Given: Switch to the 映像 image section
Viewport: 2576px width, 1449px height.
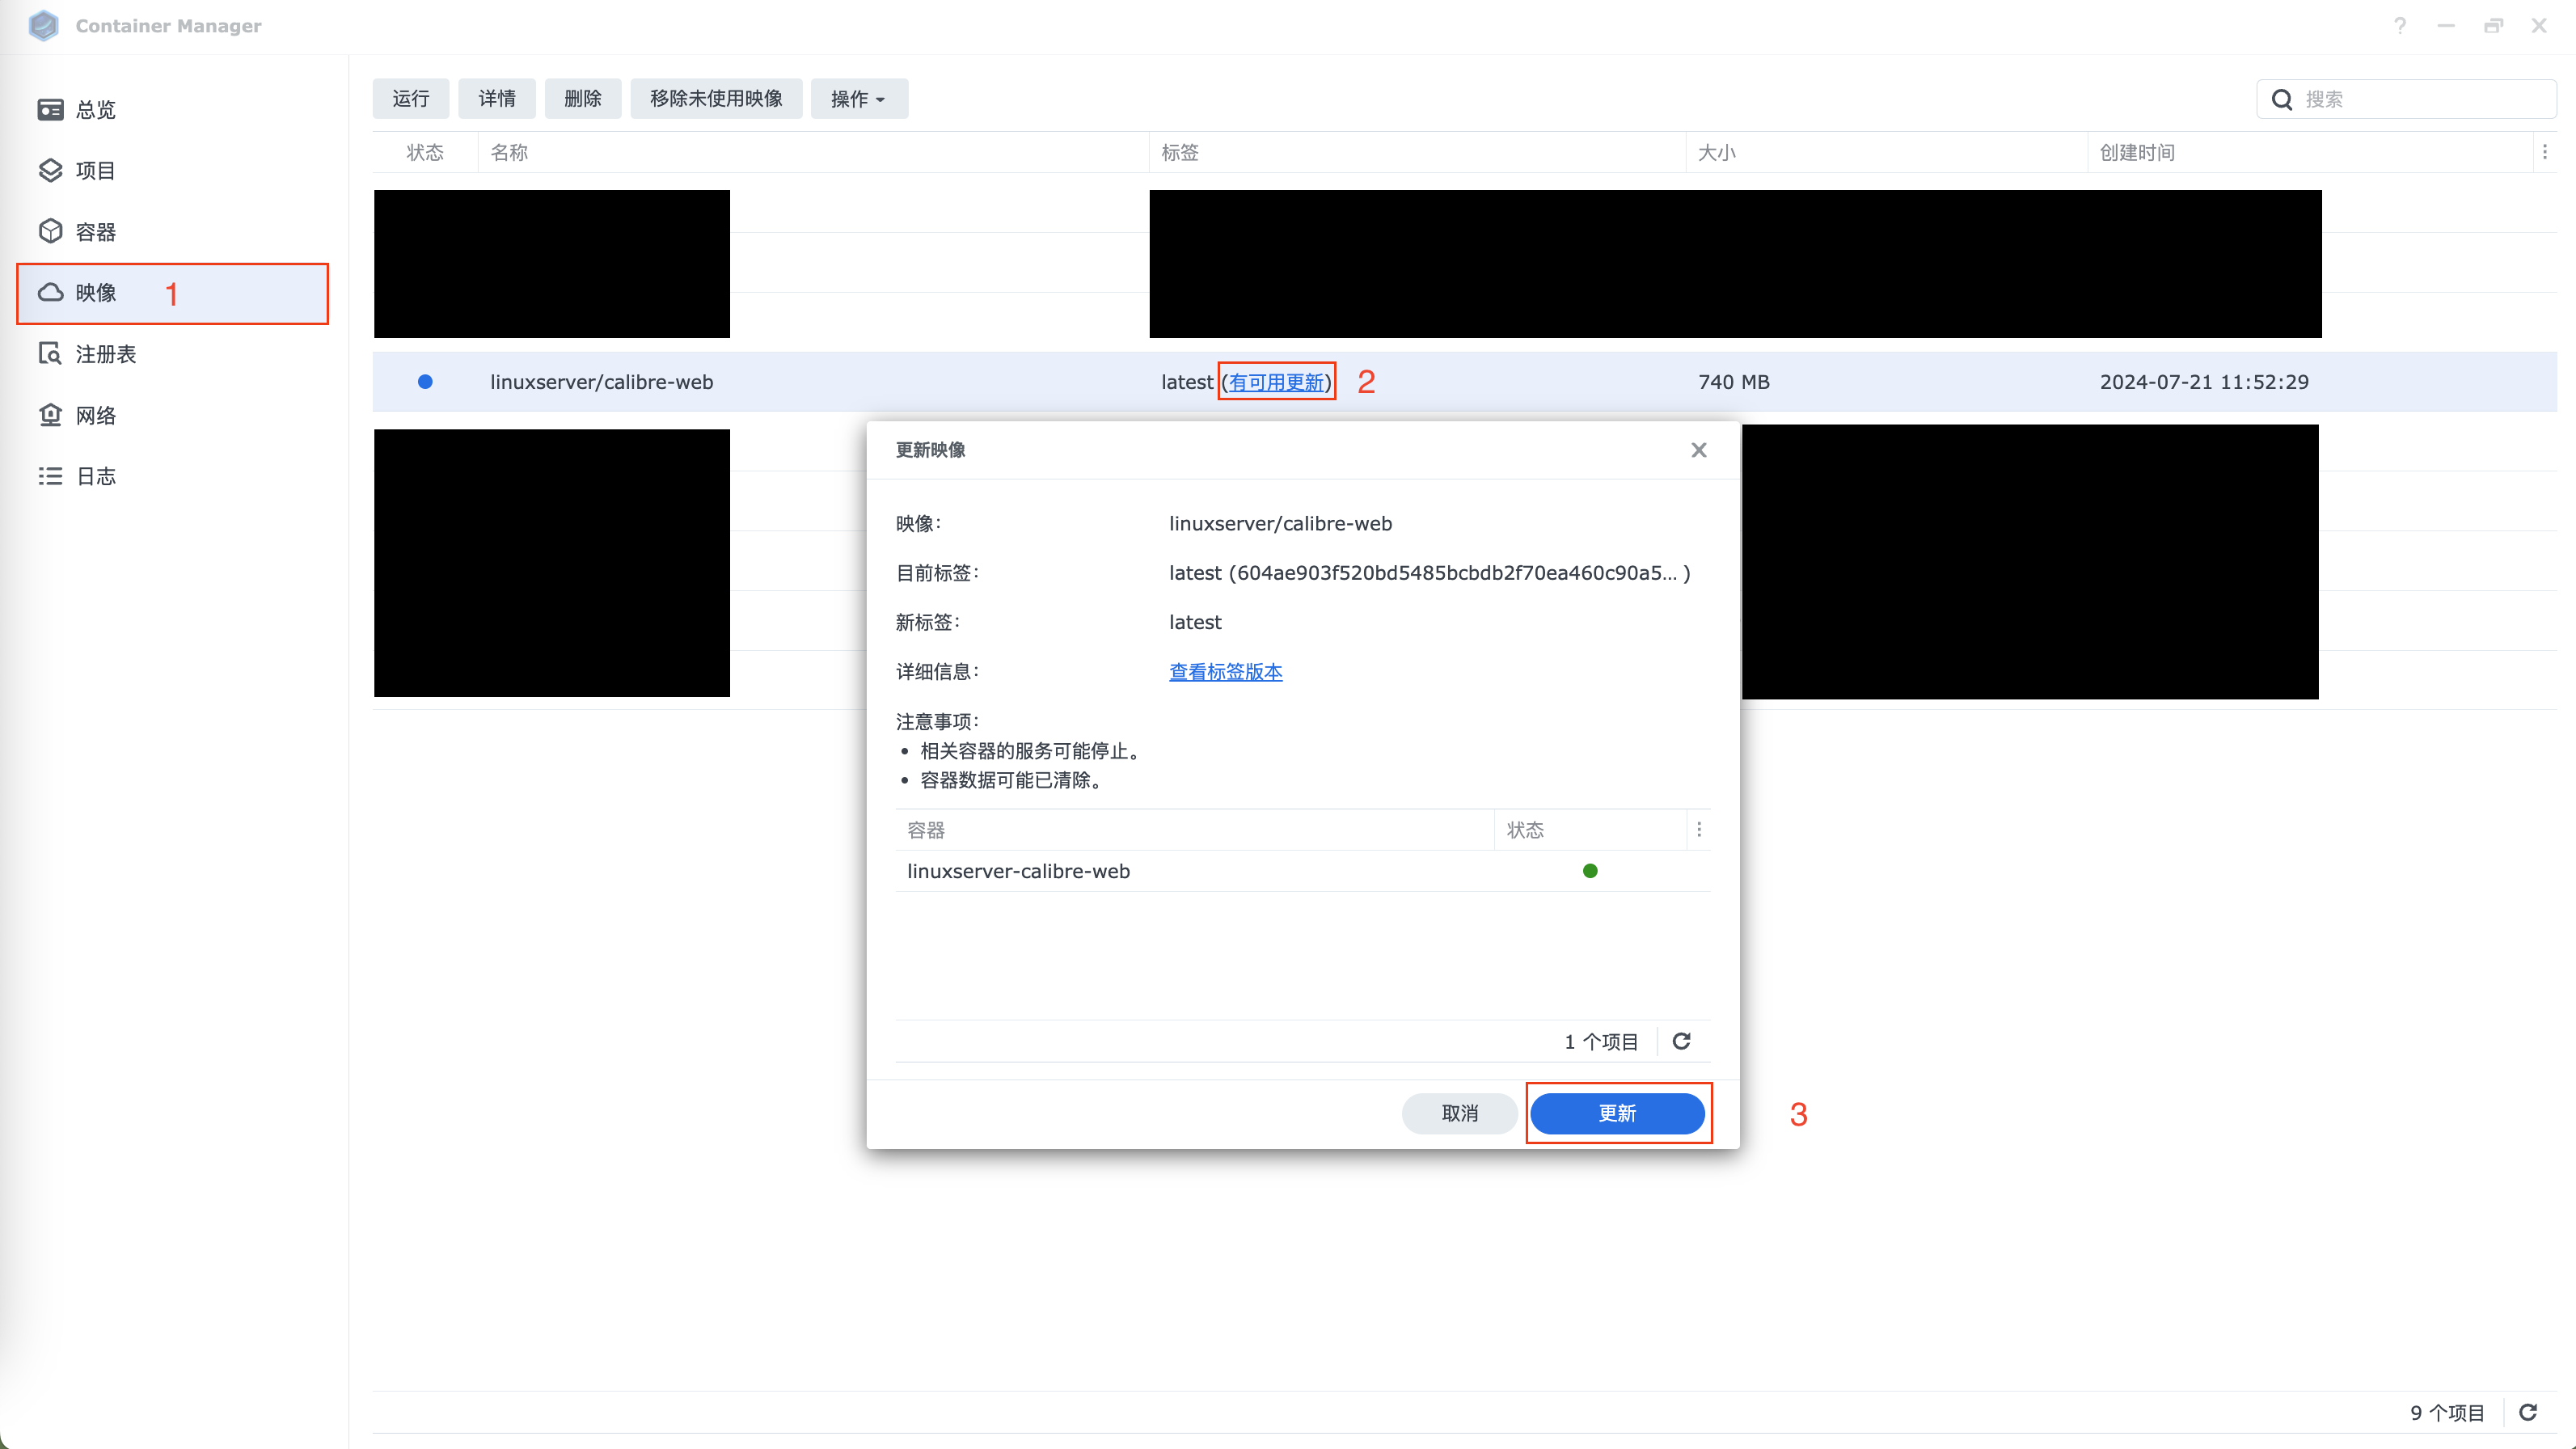Looking at the screenshot, I should pyautogui.click(x=96, y=293).
